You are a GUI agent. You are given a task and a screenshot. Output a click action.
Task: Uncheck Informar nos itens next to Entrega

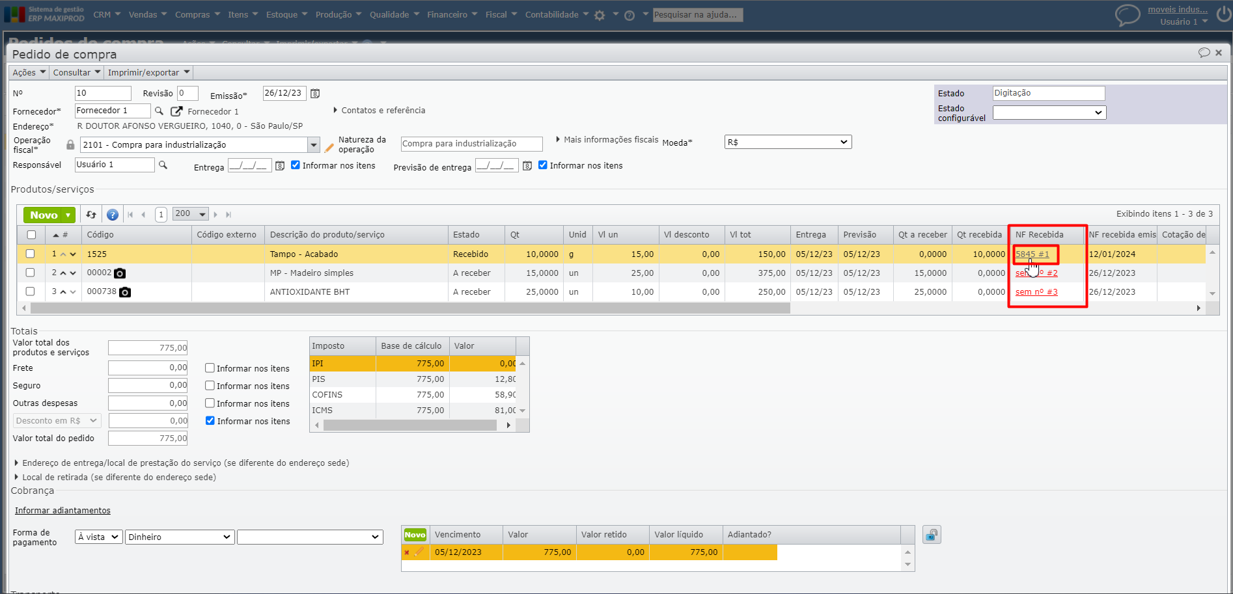point(296,165)
